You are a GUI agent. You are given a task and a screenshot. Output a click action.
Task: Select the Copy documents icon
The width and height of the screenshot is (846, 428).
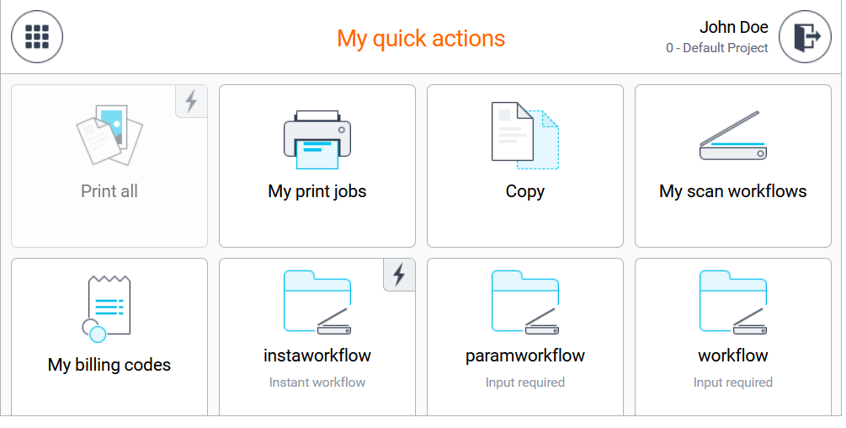[x=525, y=135]
